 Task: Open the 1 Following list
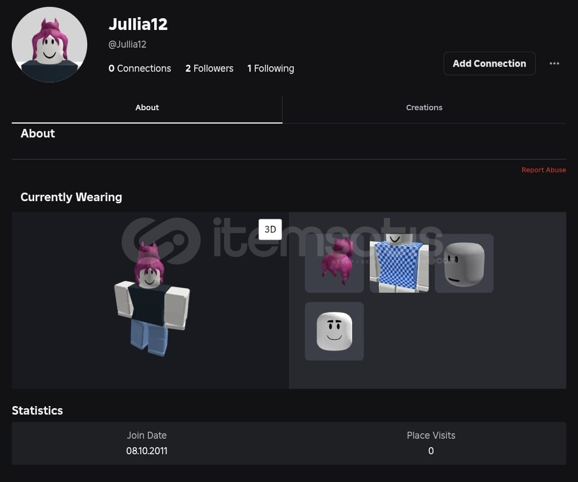271,68
